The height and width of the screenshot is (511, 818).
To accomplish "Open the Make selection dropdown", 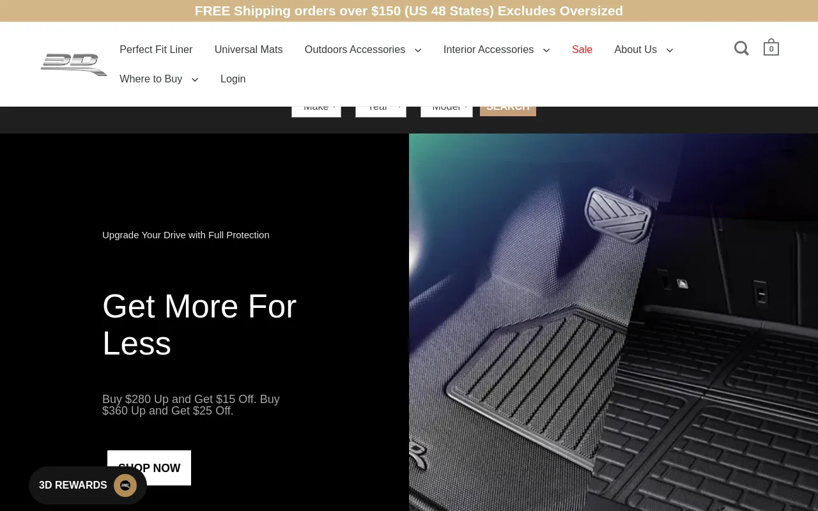I will [316, 111].
